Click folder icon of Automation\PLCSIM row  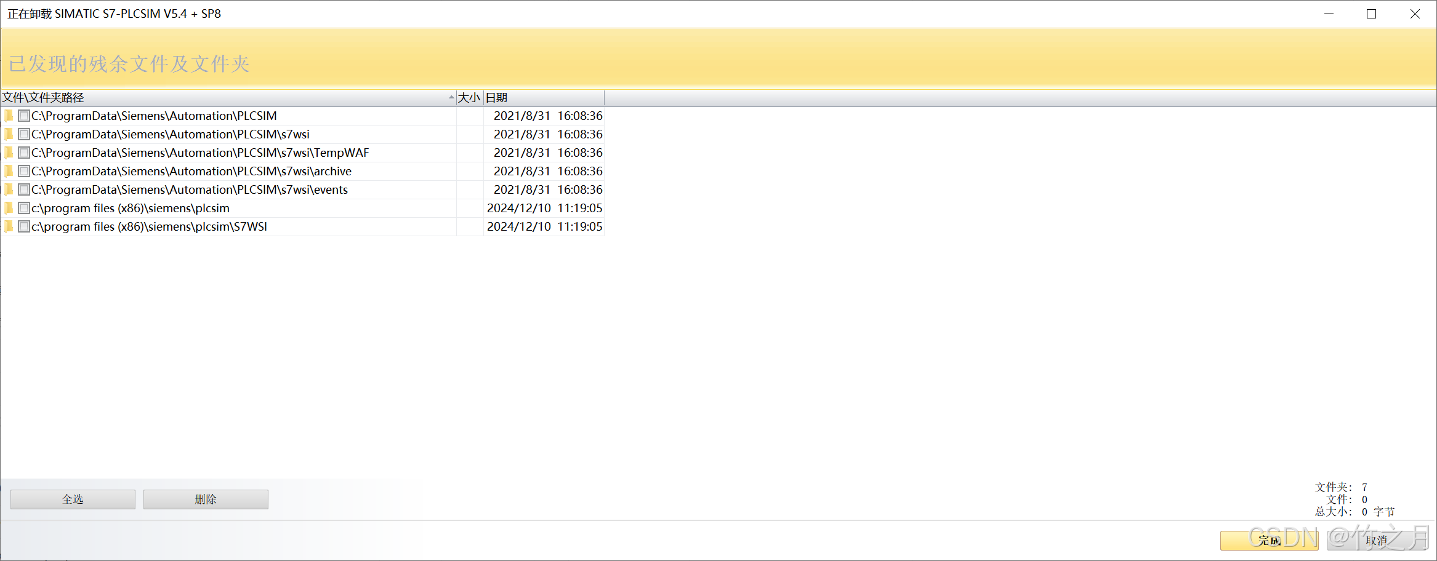click(x=9, y=116)
